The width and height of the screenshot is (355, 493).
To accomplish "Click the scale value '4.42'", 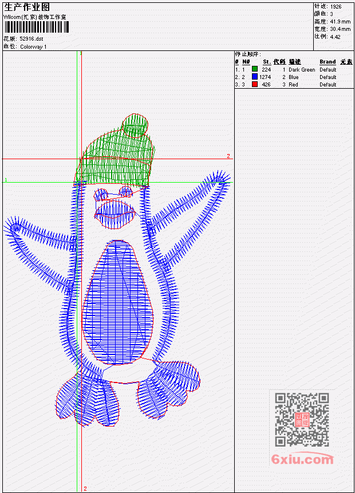I will pos(335,37).
